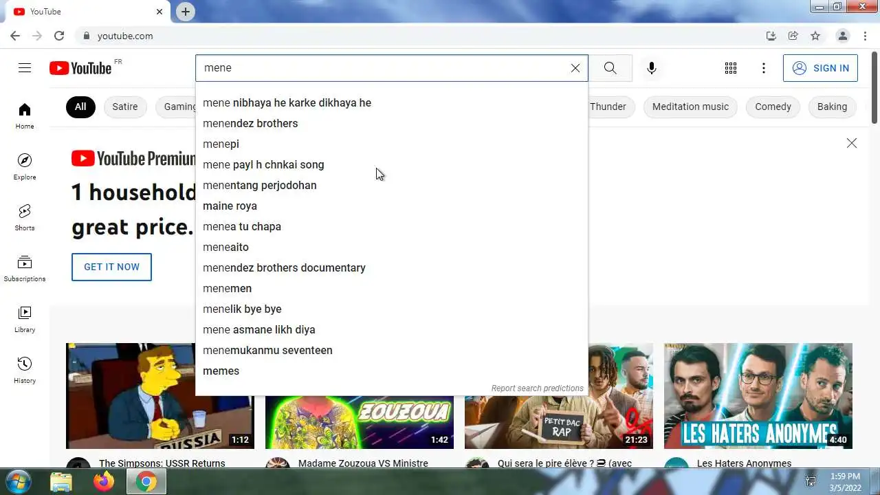
Task: Choose the 'menentang perjodohan' suggestion
Action: [x=392, y=186]
